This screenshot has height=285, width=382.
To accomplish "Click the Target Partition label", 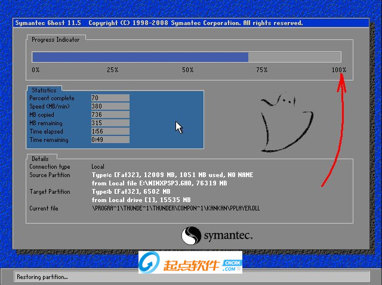I will (50, 192).
